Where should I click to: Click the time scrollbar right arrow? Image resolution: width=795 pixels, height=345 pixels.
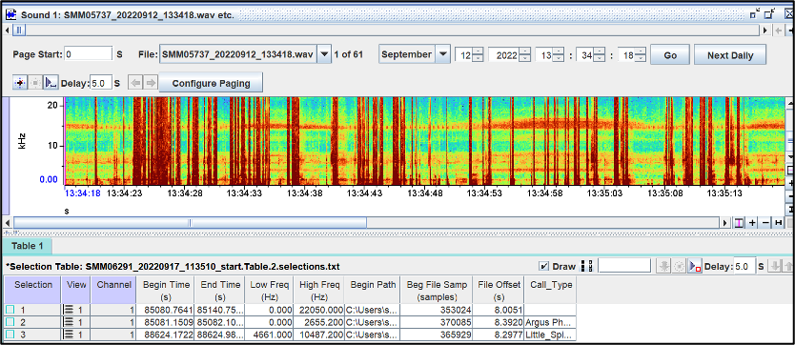coord(725,222)
